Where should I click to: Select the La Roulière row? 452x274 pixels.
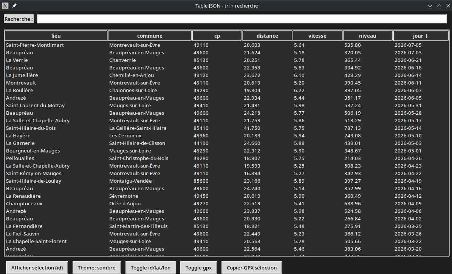click(x=227, y=90)
